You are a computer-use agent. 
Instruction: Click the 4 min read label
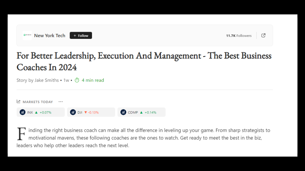(93, 80)
